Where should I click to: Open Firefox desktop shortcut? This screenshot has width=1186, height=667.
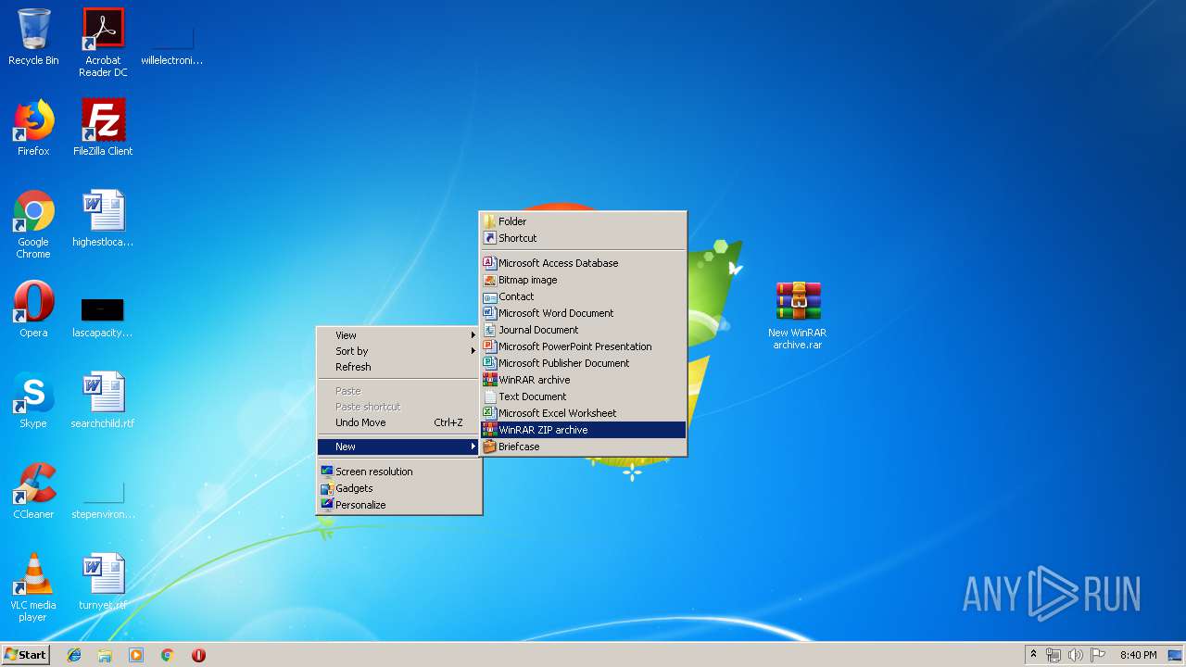[x=33, y=128]
